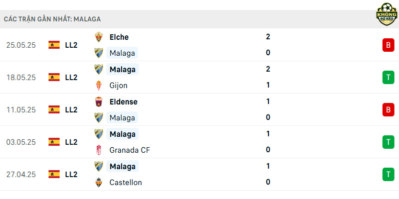This screenshot has width=399, height=199.
Task: Click Spain flag in 25.05.25 row
Action: [x=54, y=45]
